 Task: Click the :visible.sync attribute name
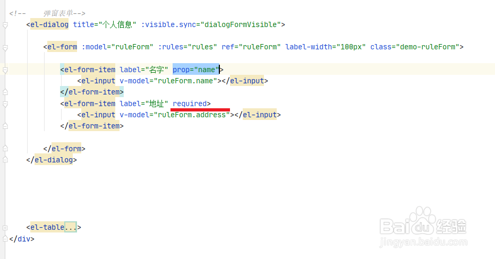(x=168, y=24)
